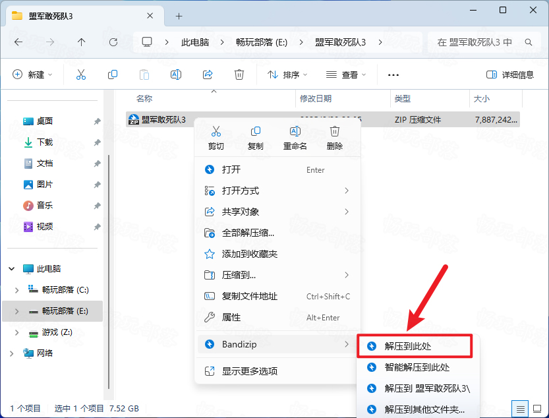Click 复制 in the context menu
Viewport: 549px width, 418px height.
coord(256,138)
